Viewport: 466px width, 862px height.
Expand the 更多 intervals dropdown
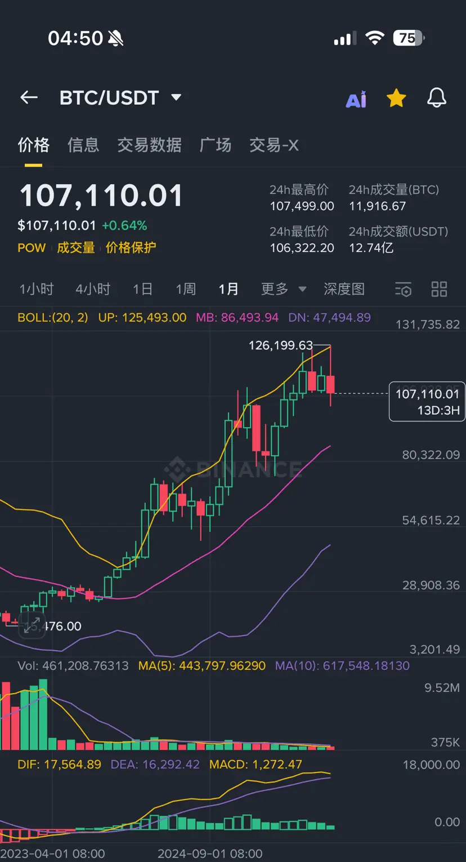point(284,289)
